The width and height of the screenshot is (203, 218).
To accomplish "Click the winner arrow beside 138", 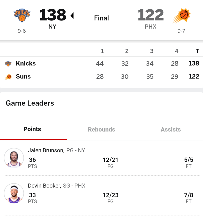I will pyautogui.click(x=72, y=15).
